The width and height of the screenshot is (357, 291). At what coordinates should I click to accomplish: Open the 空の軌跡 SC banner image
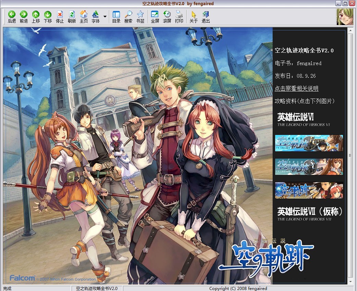pyautogui.click(x=309, y=167)
